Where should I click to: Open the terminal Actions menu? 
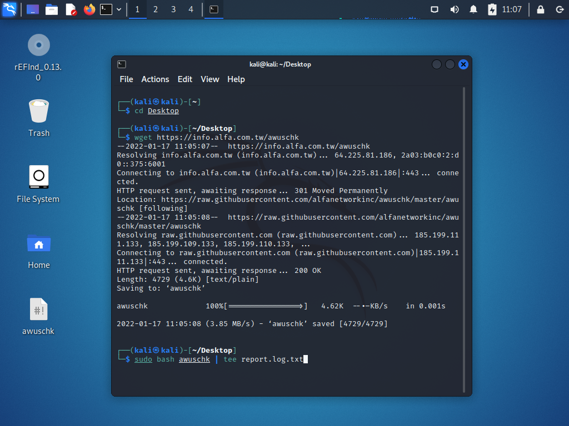coord(156,79)
